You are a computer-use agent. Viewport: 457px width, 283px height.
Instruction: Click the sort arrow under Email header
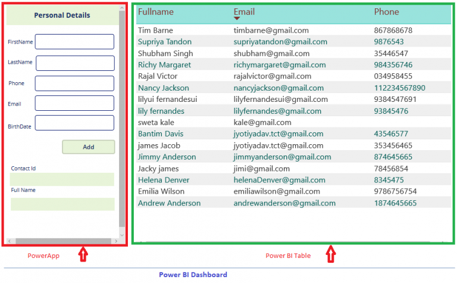coord(237,19)
